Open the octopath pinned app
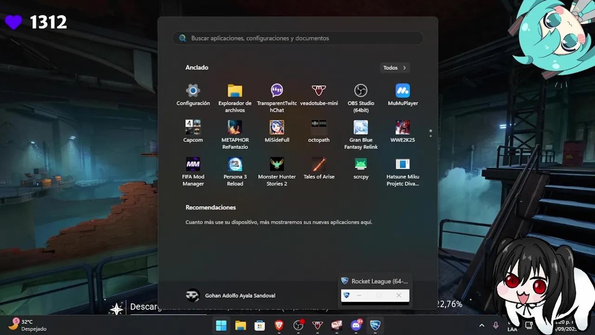The width and height of the screenshot is (595, 335). [x=319, y=132]
